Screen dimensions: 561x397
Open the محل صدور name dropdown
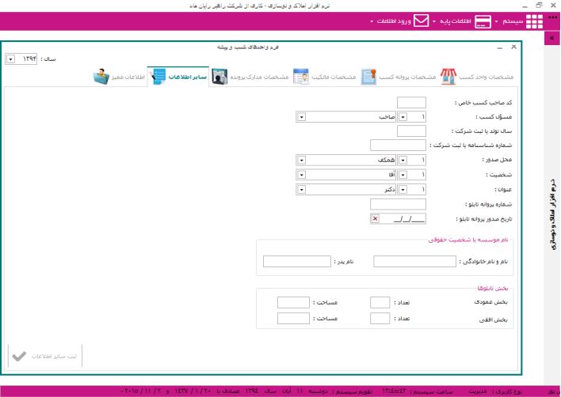tap(301, 160)
